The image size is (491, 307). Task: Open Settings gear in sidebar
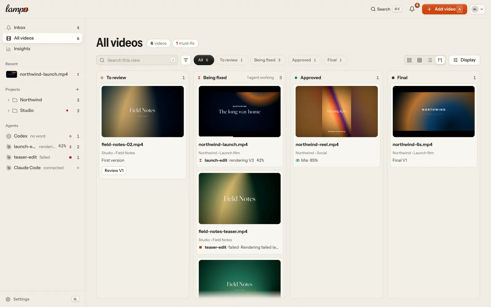tap(8, 299)
